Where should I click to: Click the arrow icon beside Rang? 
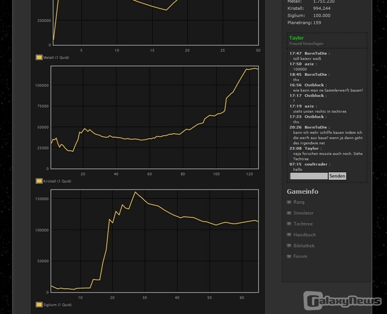point(289,202)
